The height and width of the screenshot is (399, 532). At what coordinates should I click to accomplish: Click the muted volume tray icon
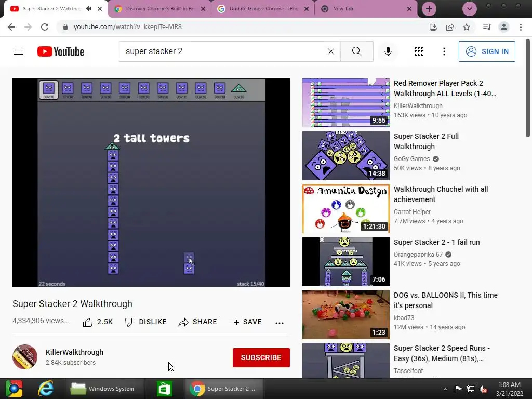pyautogui.click(x=483, y=389)
